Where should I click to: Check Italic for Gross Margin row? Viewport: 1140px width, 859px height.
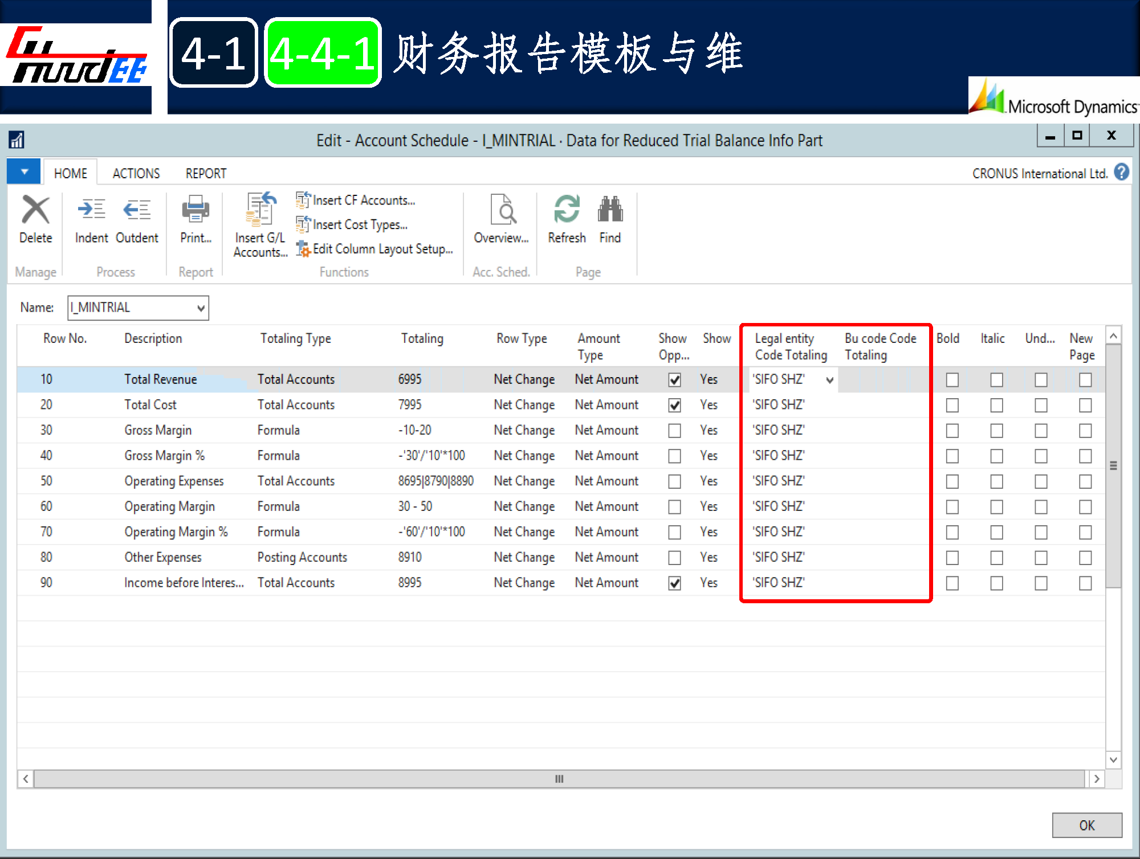[996, 431]
